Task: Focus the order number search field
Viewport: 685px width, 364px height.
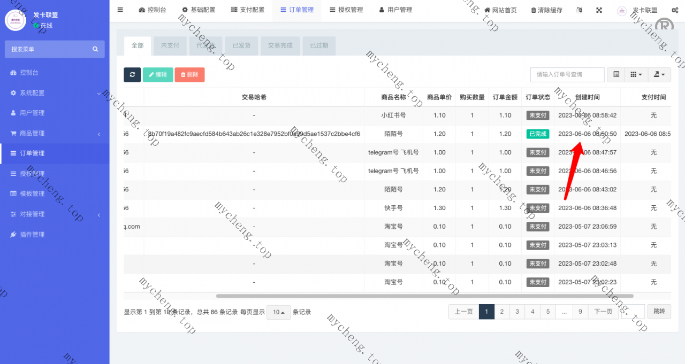Action: pos(567,75)
